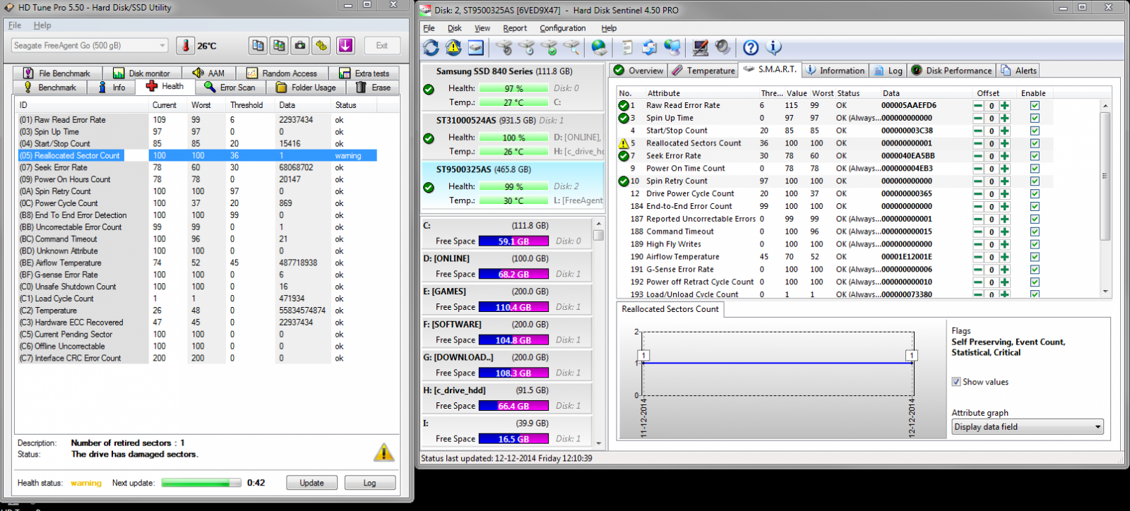Viewport: 1130px width, 511px height.
Task: Uncheck Enable box for Start/Stop Count
Action: [1035, 131]
